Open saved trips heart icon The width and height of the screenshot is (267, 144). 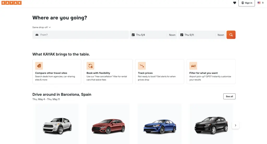point(234,3)
